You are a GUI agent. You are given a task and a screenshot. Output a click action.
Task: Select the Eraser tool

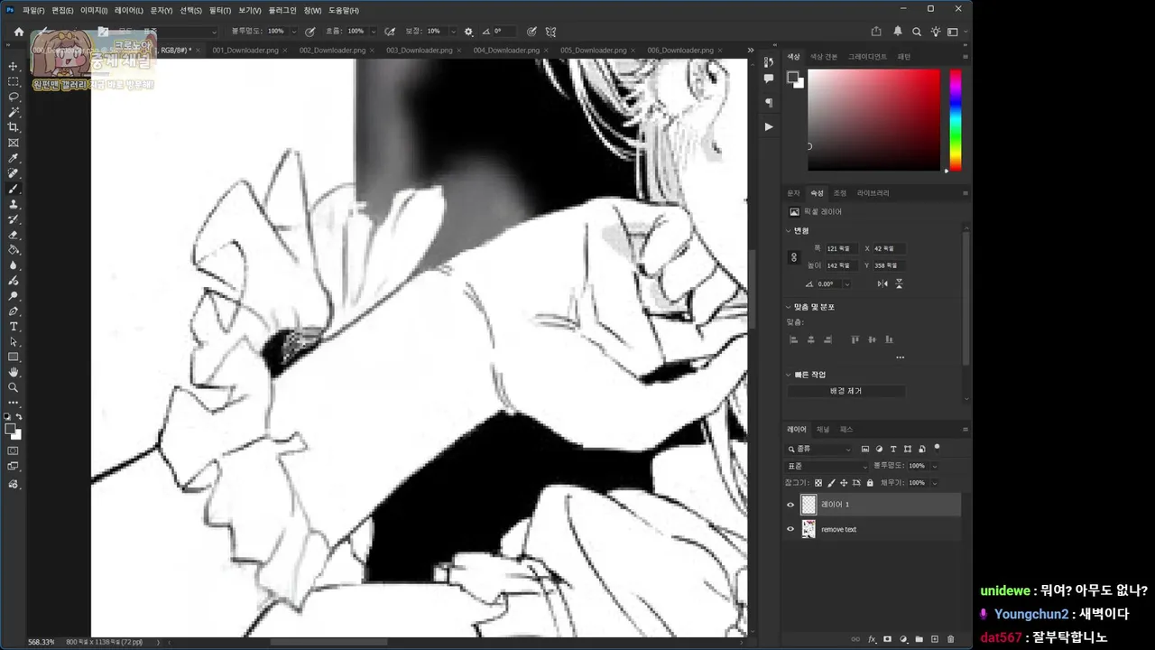[14, 235]
